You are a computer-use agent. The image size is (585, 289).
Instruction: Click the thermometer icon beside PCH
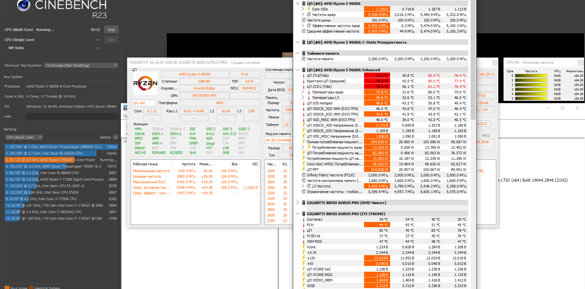(x=304, y=225)
